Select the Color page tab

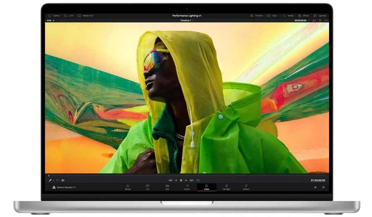click(207, 187)
